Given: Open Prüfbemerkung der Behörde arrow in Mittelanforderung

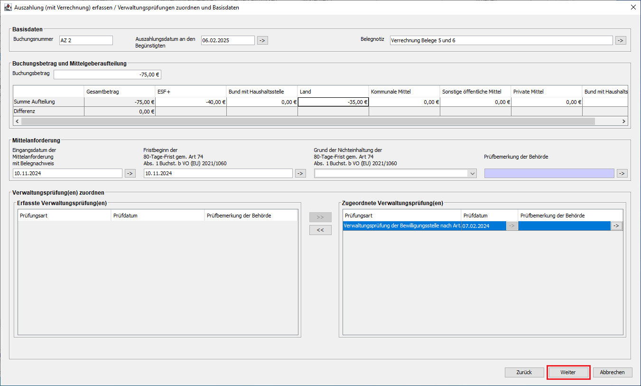Looking at the screenshot, I should point(622,173).
